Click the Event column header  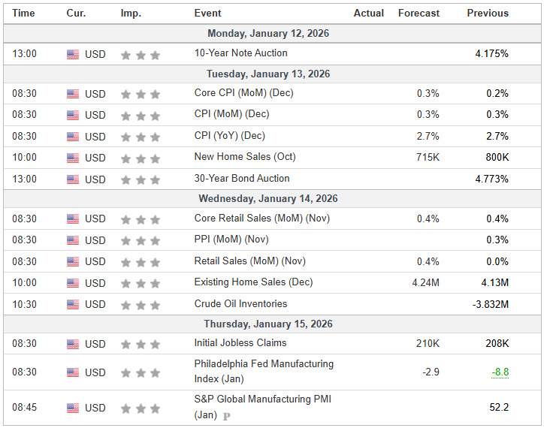[207, 13]
